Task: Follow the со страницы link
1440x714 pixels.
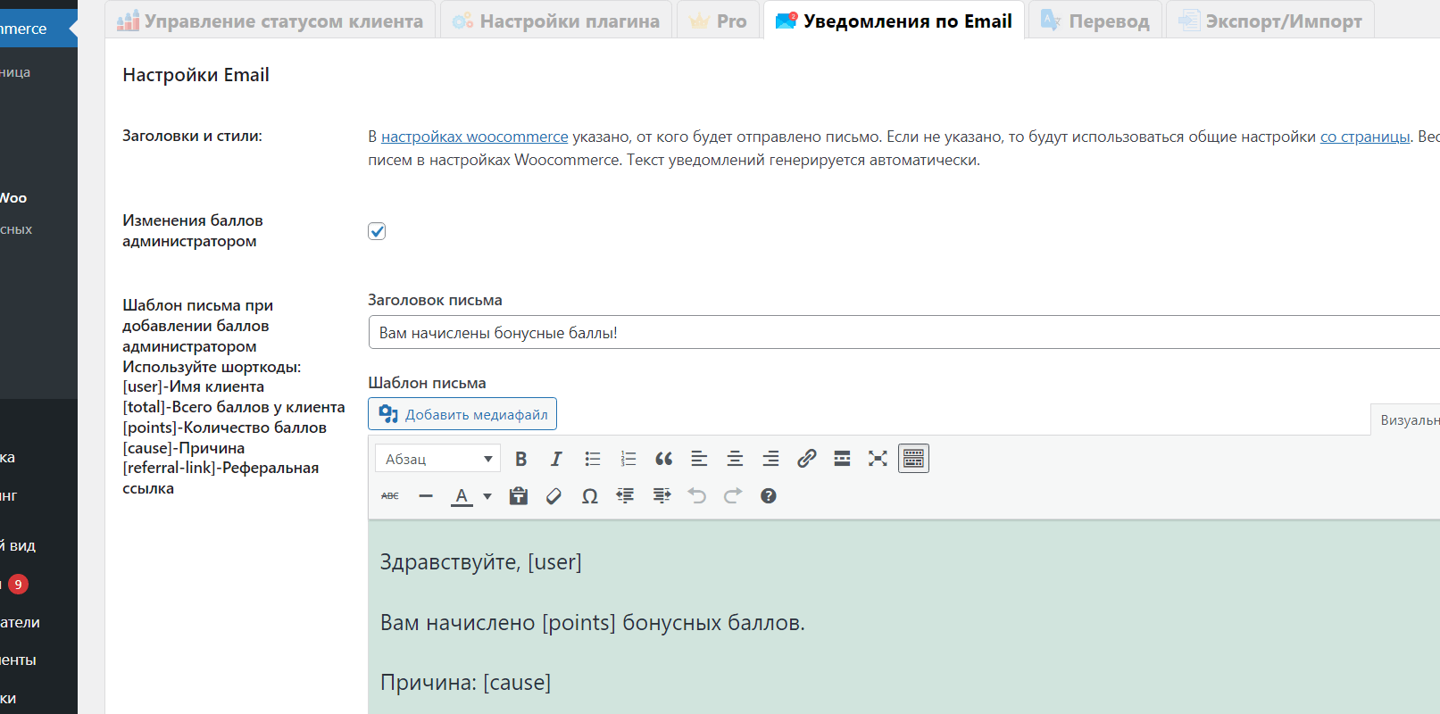Action: [x=1365, y=137]
